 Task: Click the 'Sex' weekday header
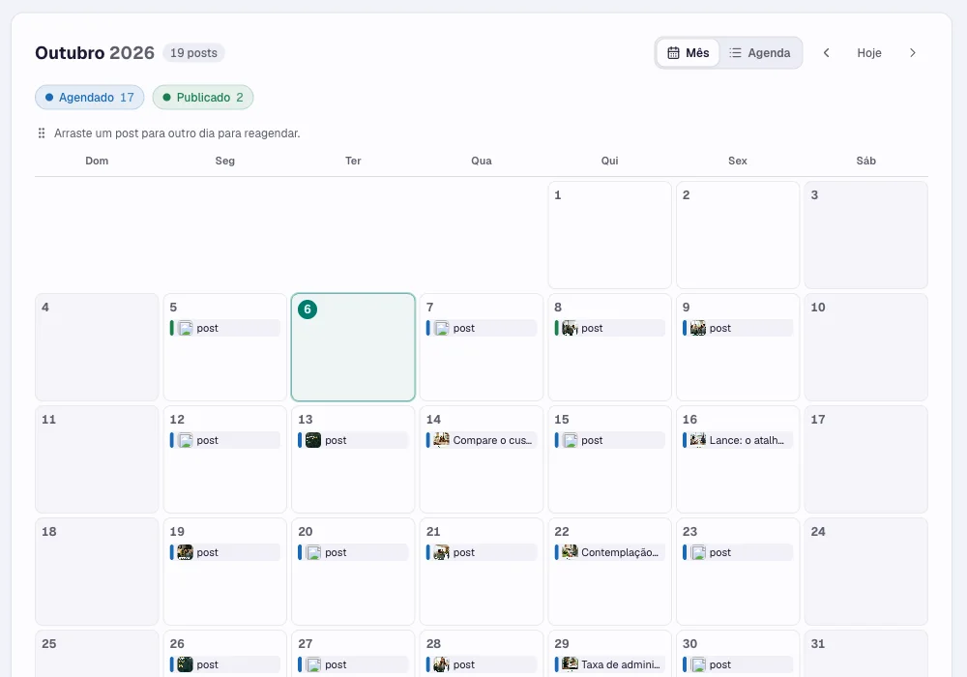(x=738, y=161)
